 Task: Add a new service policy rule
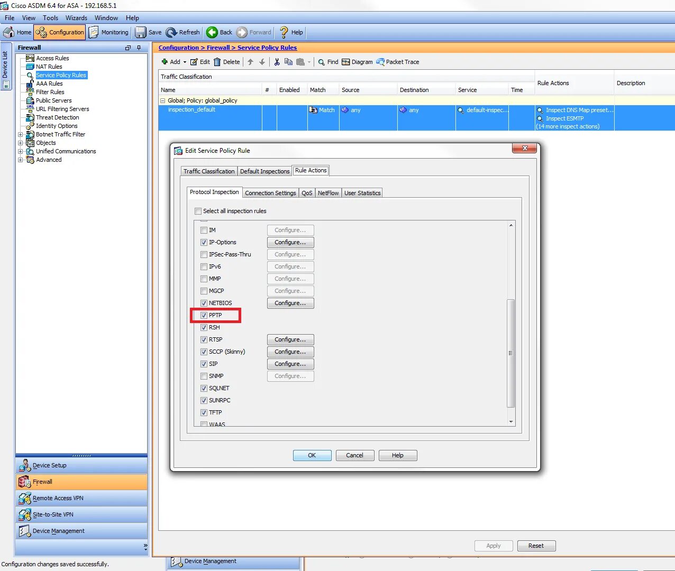coord(171,62)
